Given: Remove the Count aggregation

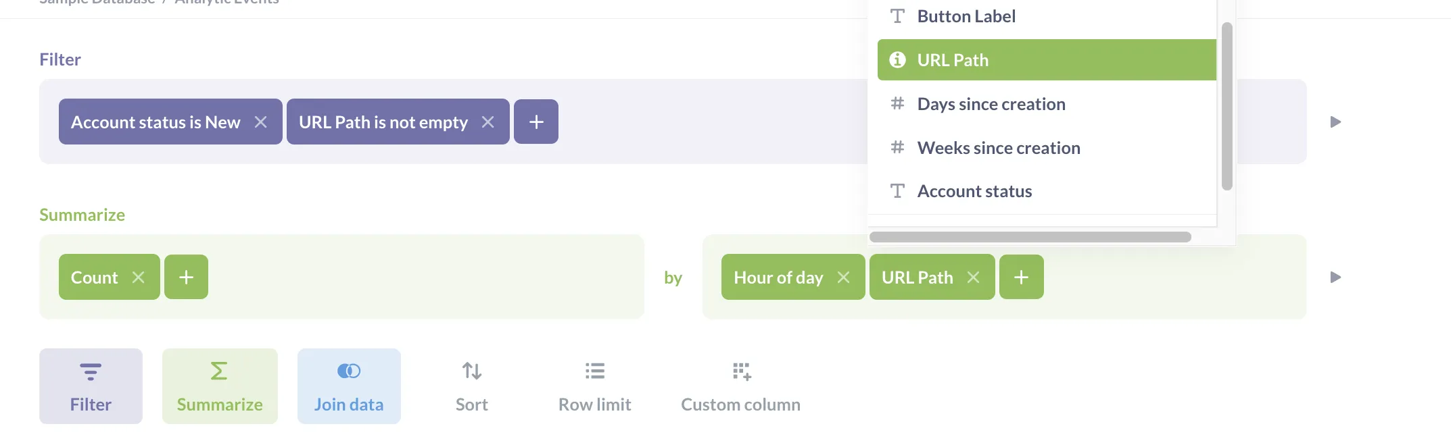Looking at the screenshot, I should pyautogui.click(x=138, y=278).
